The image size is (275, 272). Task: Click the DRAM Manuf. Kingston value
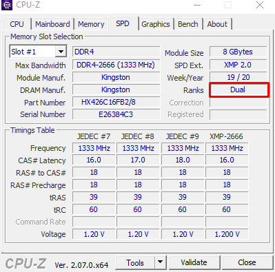click(x=116, y=90)
